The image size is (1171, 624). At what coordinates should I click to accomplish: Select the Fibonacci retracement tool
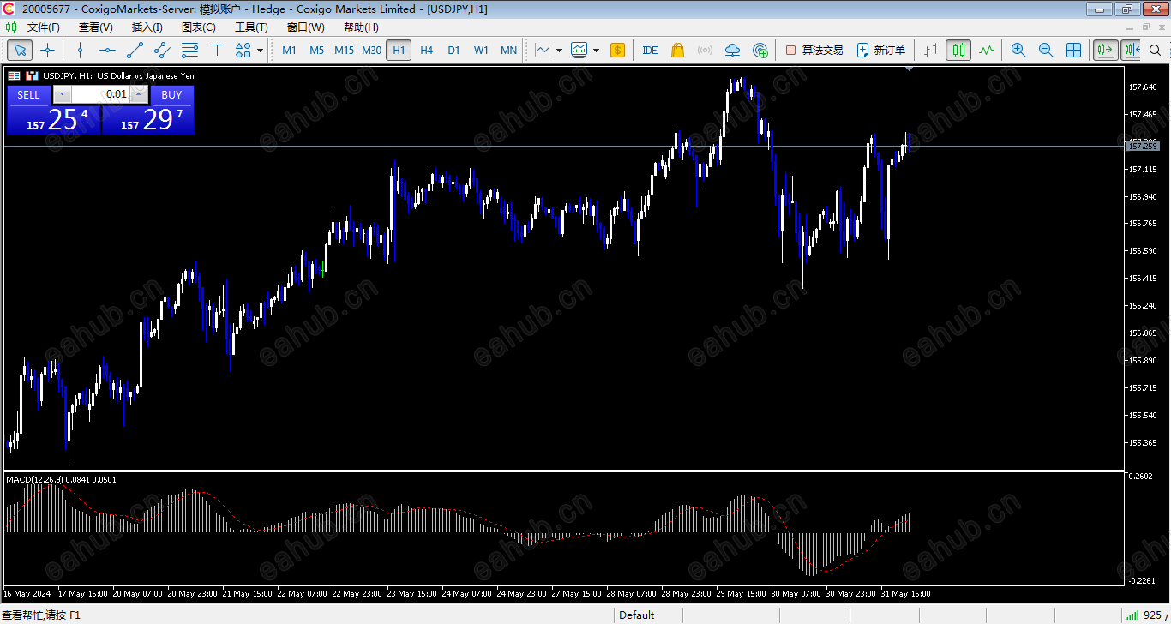190,50
